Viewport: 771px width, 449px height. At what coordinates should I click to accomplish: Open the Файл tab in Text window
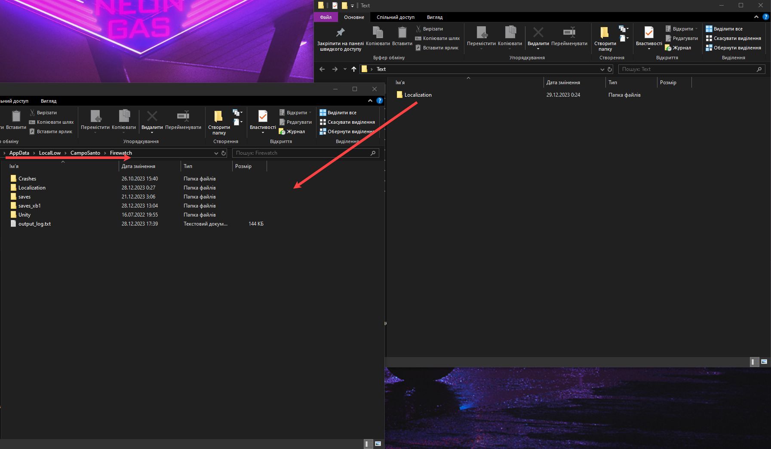326,17
